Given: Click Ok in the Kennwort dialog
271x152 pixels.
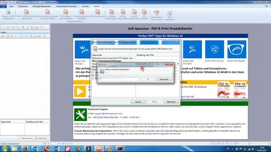Looking at the screenshot, I should point(148,79).
